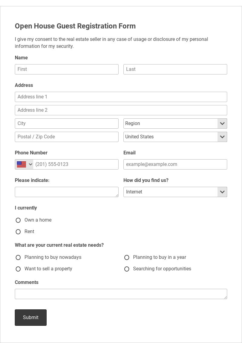Select Planning to buy nowadays option

click(18, 258)
